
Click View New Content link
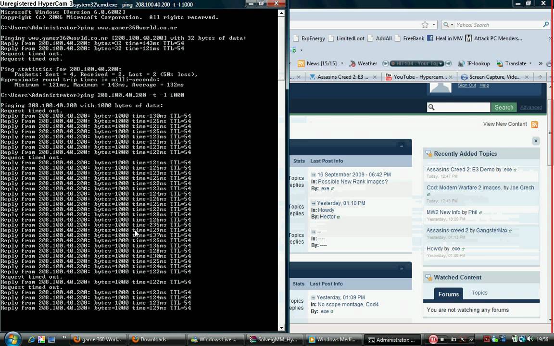[x=505, y=124]
